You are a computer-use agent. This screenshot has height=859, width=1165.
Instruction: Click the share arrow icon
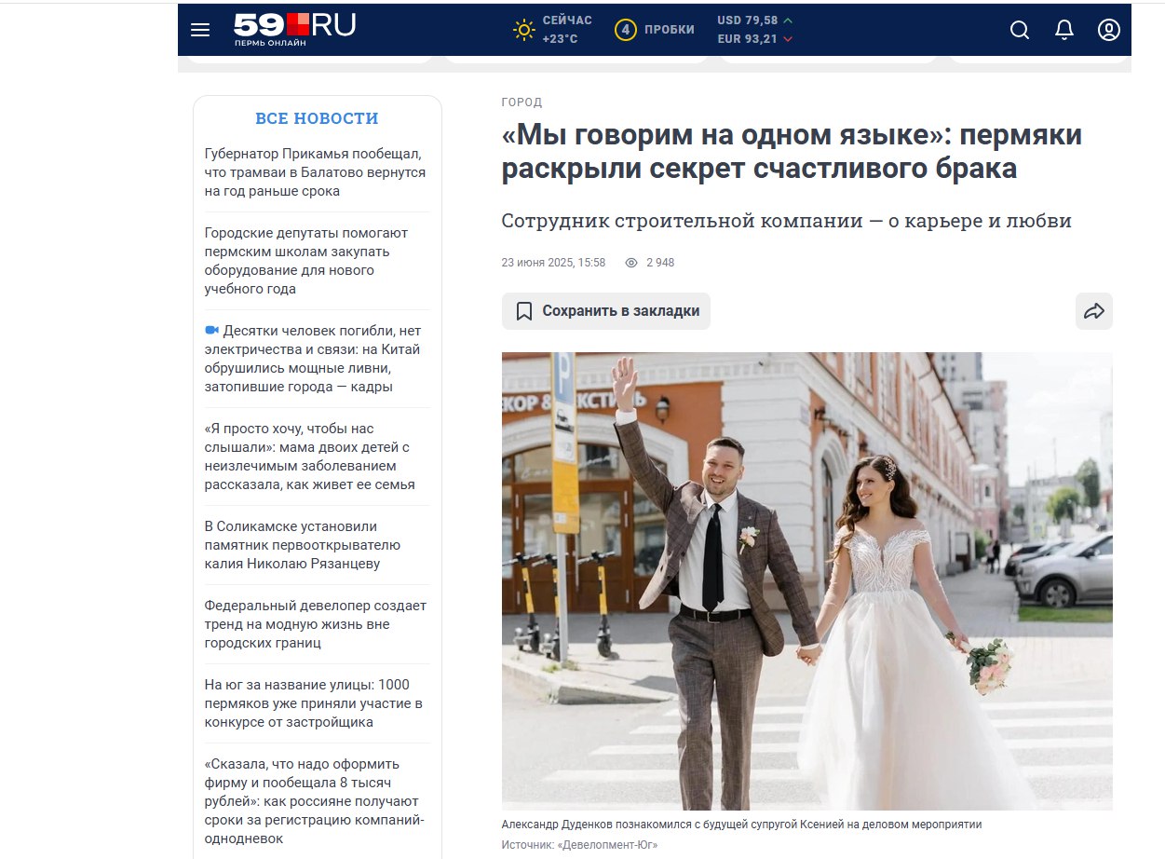click(x=1094, y=311)
